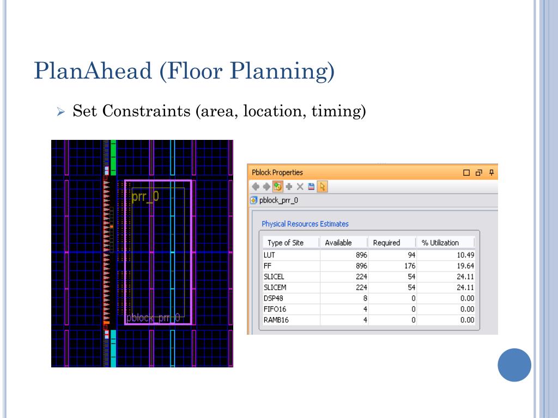Click the blue circle slide decoration button
This screenshot has width=558, height=418.
pyautogui.click(x=514, y=365)
